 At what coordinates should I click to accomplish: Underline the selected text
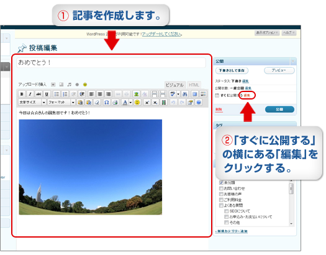[x=47, y=94]
